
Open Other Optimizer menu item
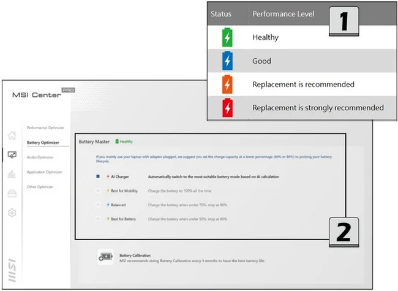coord(40,187)
